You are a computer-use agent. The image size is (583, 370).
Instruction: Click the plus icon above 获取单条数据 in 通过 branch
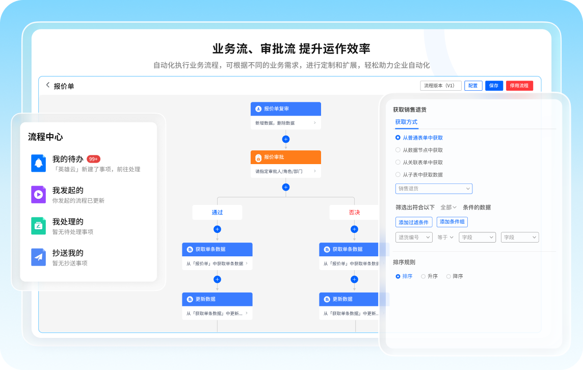point(218,229)
